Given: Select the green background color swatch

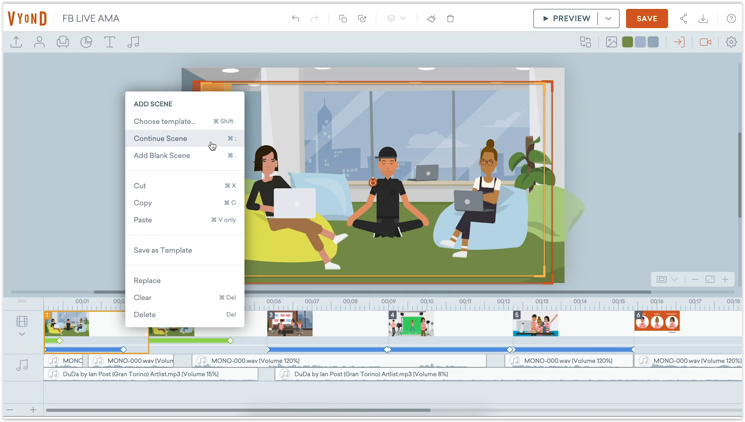Looking at the screenshot, I should point(627,42).
